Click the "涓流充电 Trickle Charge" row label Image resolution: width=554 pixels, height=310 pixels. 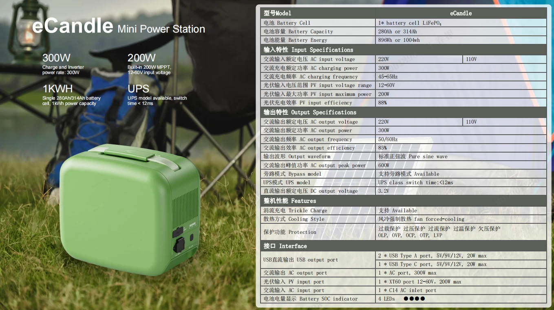[x=296, y=210]
